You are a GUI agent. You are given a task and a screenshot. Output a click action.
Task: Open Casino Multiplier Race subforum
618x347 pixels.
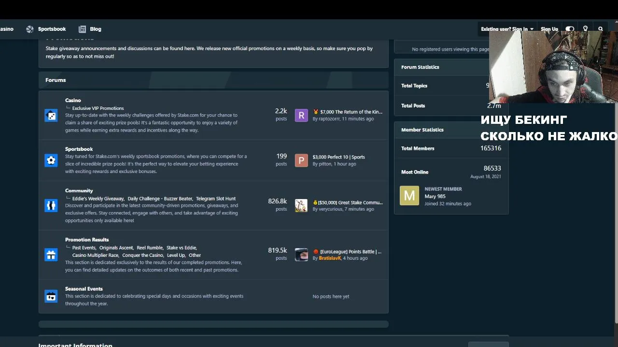point(95,255)
